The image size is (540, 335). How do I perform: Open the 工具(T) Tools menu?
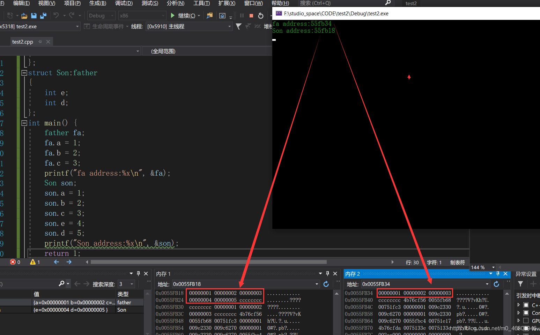(202, 3)
